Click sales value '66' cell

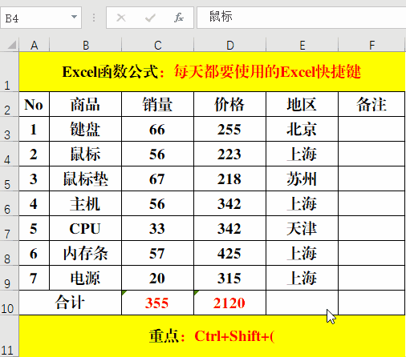pos(158,129)
